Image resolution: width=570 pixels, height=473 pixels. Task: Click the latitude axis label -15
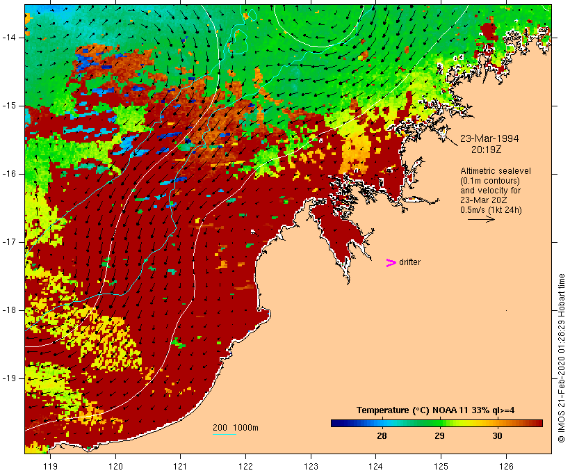point(9,106)
